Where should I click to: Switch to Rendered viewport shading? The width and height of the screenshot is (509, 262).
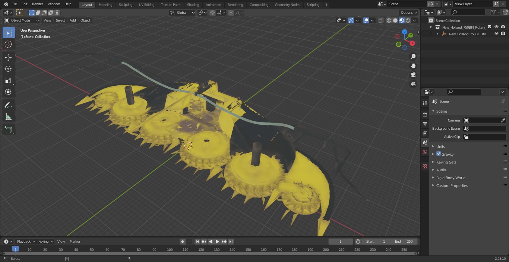(408, 20)
